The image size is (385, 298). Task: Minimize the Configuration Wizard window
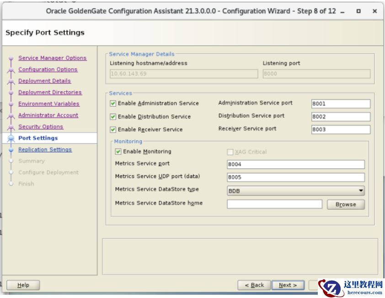[x=342, y=11]
